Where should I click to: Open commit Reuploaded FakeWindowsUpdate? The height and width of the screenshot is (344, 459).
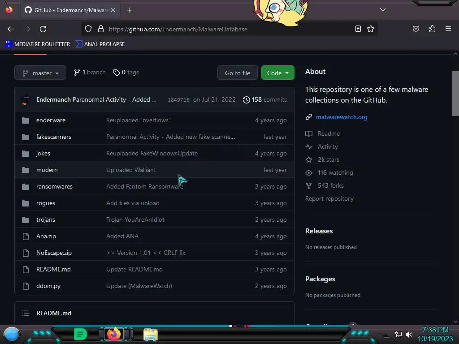152,153
